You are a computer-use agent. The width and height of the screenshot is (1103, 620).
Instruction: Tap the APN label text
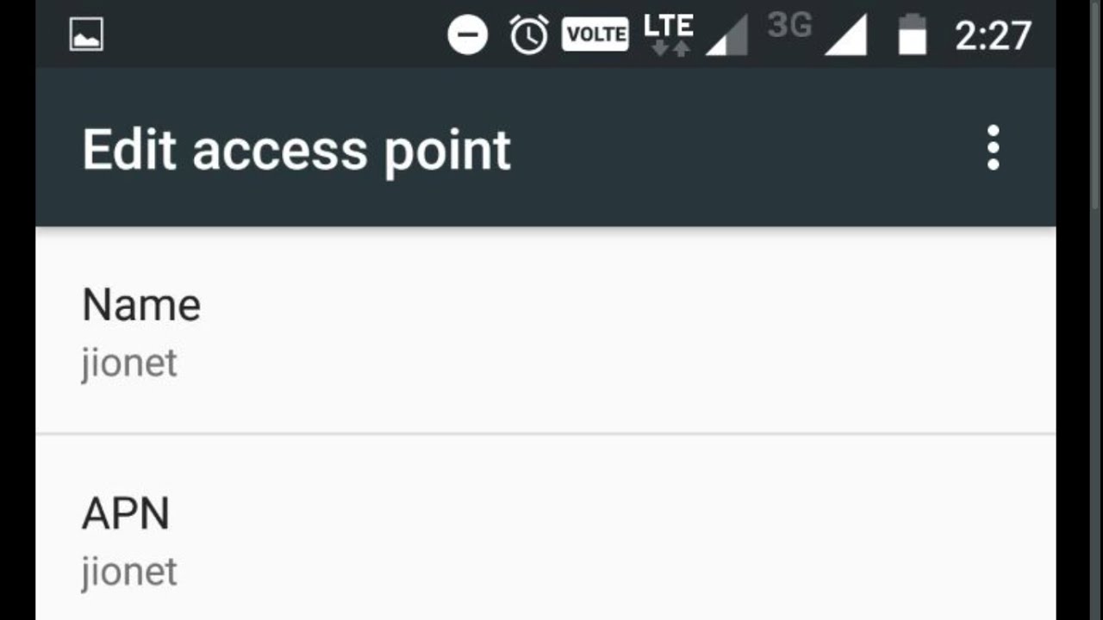(126, 513)
